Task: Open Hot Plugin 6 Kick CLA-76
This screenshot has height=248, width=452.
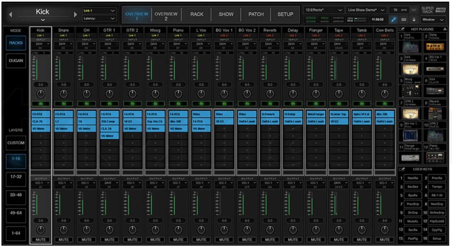Action: 435,91
